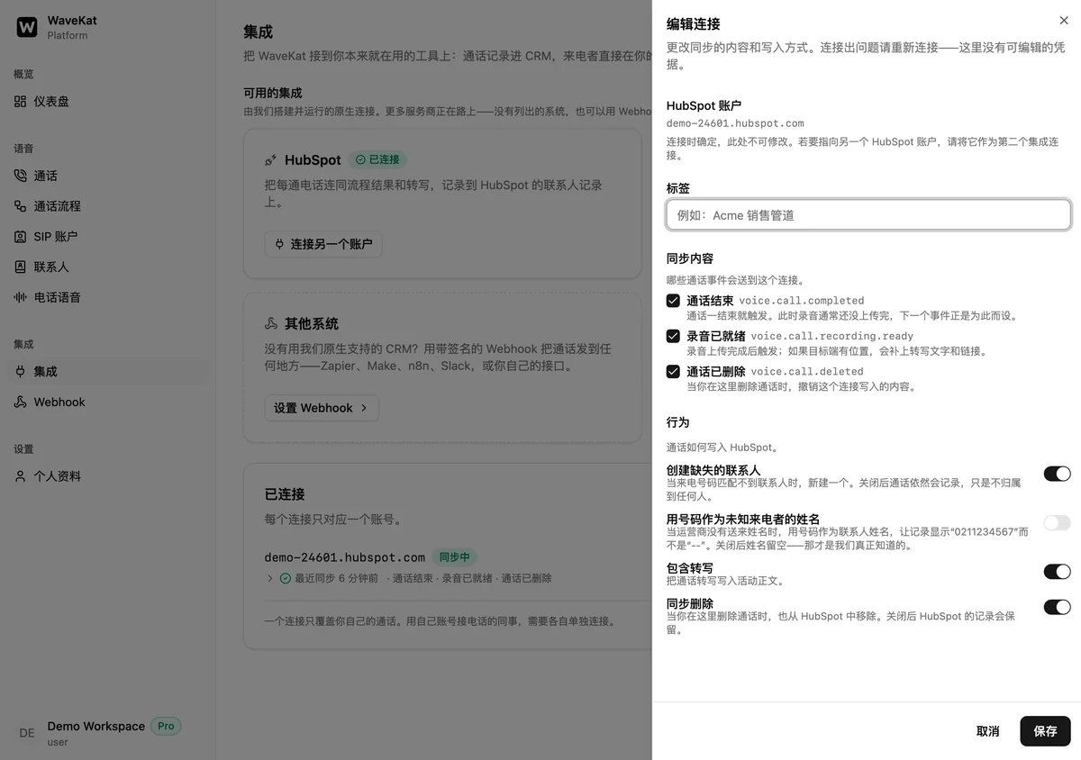
Task: Open 联系人 in the sidebar
Action: [x=108, y=267]
